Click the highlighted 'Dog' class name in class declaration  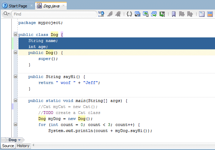(54, 35)
